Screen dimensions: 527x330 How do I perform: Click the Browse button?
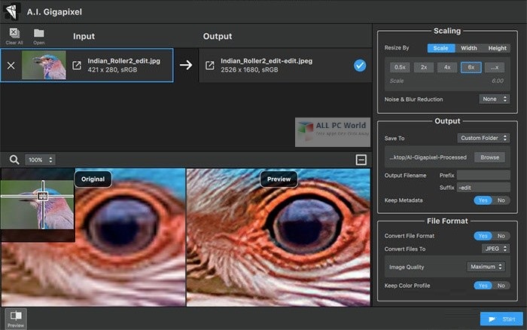(489, 157)
